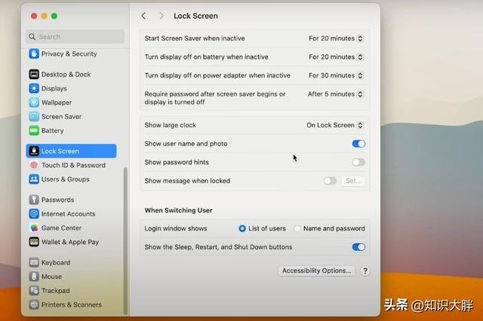Click the Search field in sidebar
Viewport: 483px width, 321px height.
75,37
